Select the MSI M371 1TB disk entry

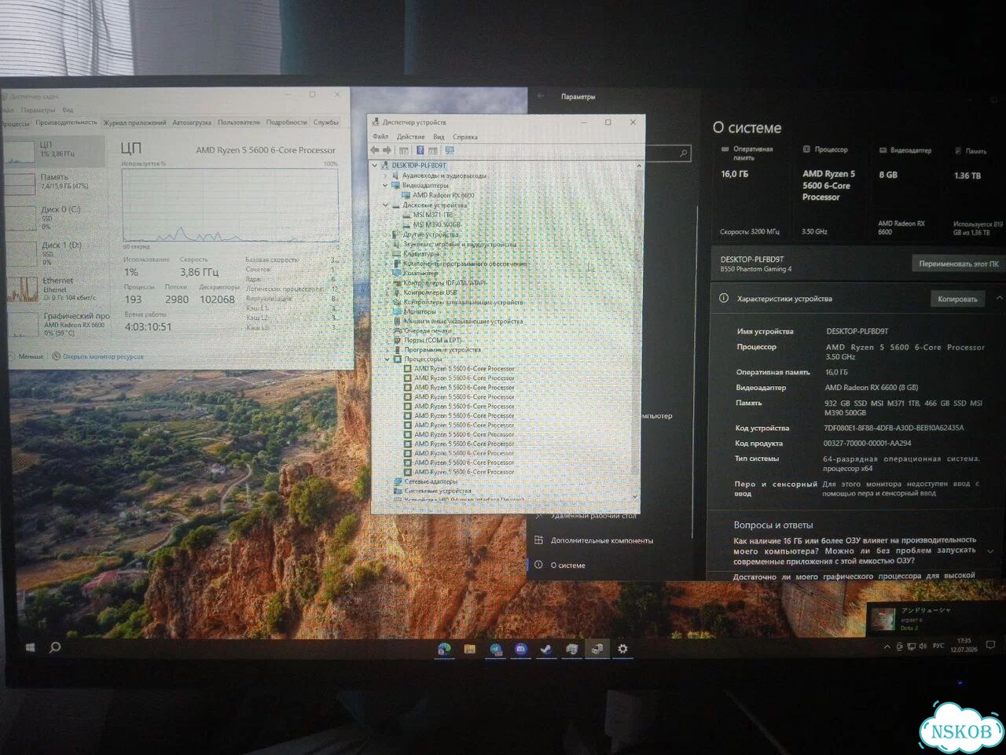(x=433, y=215)
